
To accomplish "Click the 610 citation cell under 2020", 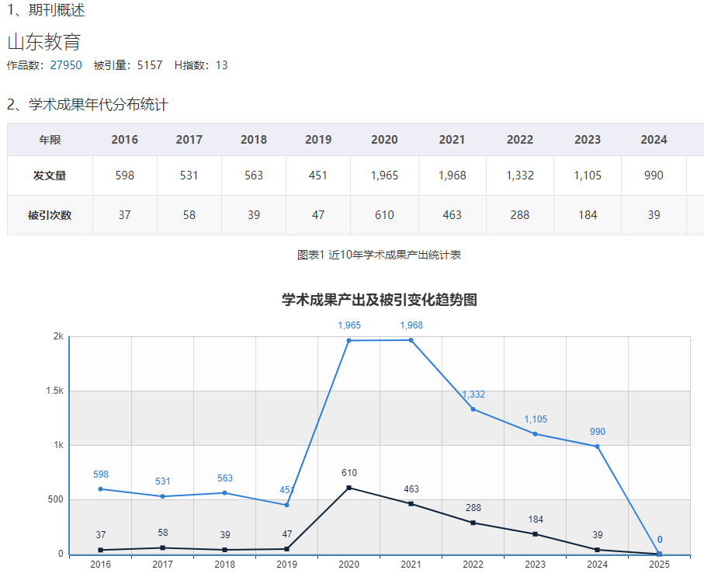I will tap(383, 214).
